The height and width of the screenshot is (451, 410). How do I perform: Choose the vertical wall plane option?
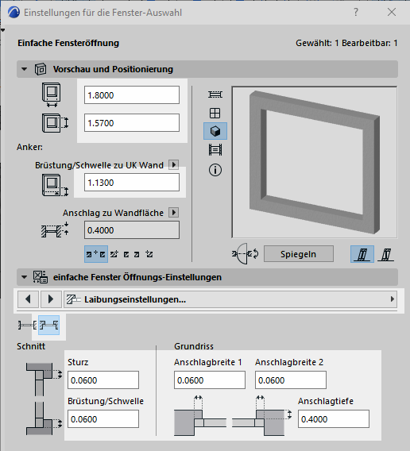click(x=362, y=254)
